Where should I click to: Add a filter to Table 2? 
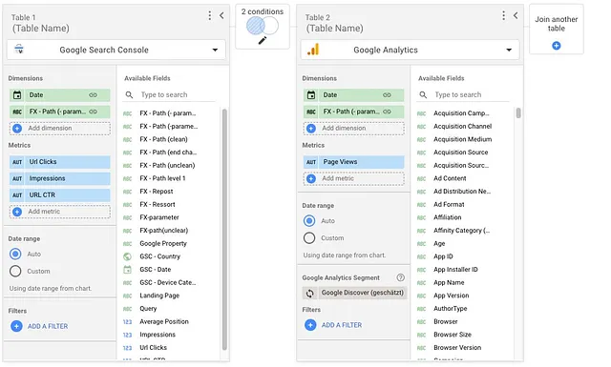[x=333, y=325]
